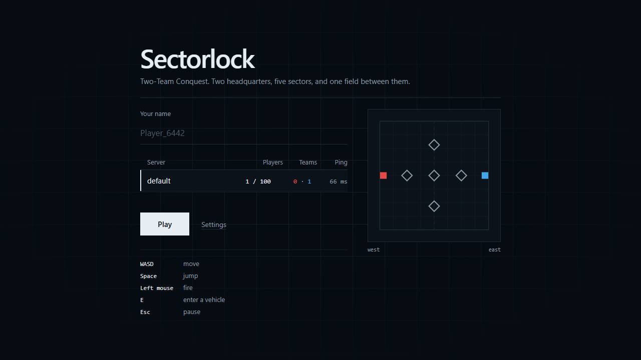Screen dimensions: 641x360
Task: Click the blue team count 1
Action: [309, 181]
